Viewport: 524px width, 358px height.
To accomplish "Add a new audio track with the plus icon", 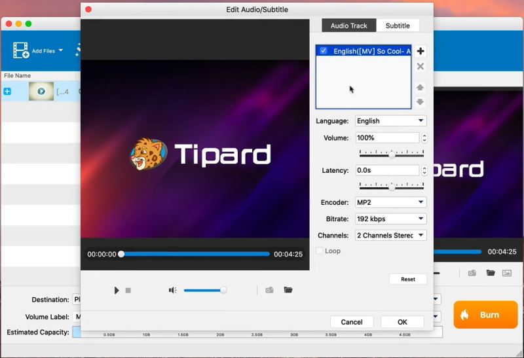I will pos(421,51).
